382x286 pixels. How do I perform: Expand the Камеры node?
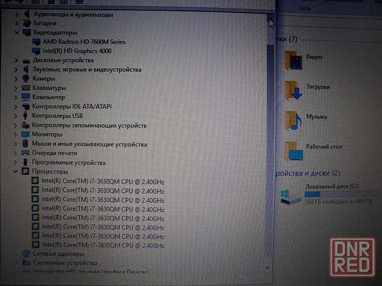point(16,79)
